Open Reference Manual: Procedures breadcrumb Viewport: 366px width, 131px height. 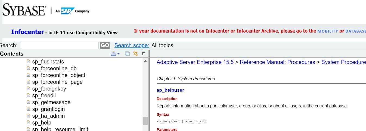pyautogui.click(x=277, y=62)
